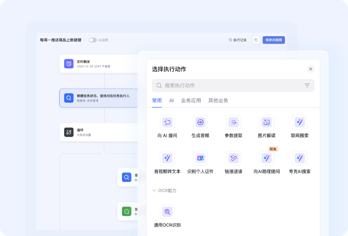Enable the 未启用 workflow toggle

click(x=93, y=40)
